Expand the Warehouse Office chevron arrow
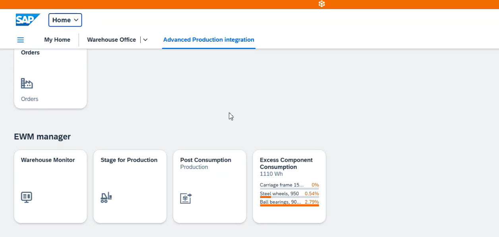499x237 pixels. tap(145, 40)
